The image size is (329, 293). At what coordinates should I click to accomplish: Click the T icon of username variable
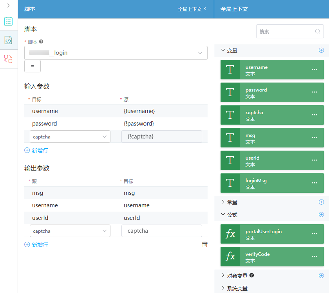pos(230,70)
